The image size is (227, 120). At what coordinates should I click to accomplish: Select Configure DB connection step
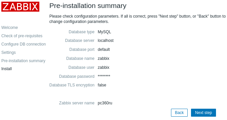click(24, 44)
